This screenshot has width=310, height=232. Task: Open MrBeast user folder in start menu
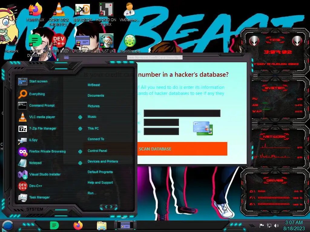94,85
